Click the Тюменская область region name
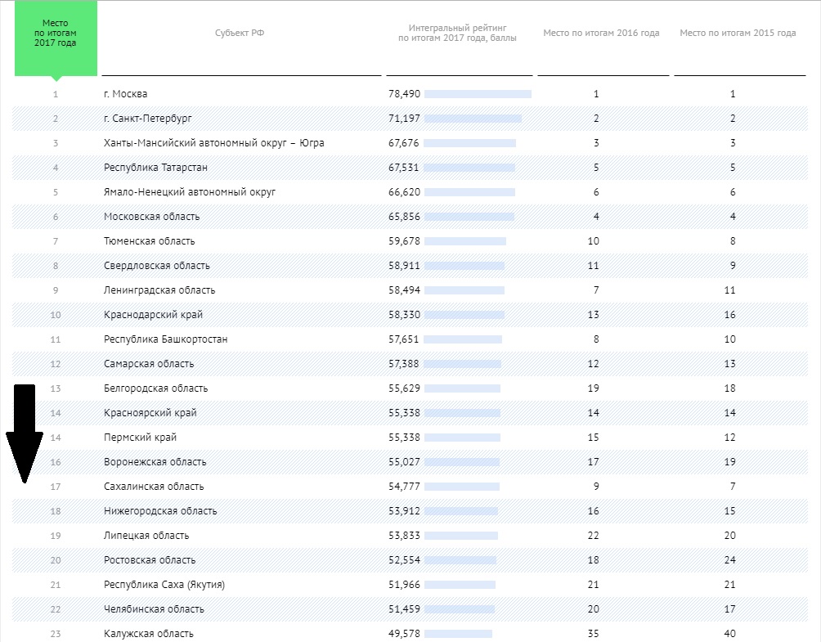821x642 pixels. tap(149, 241)
